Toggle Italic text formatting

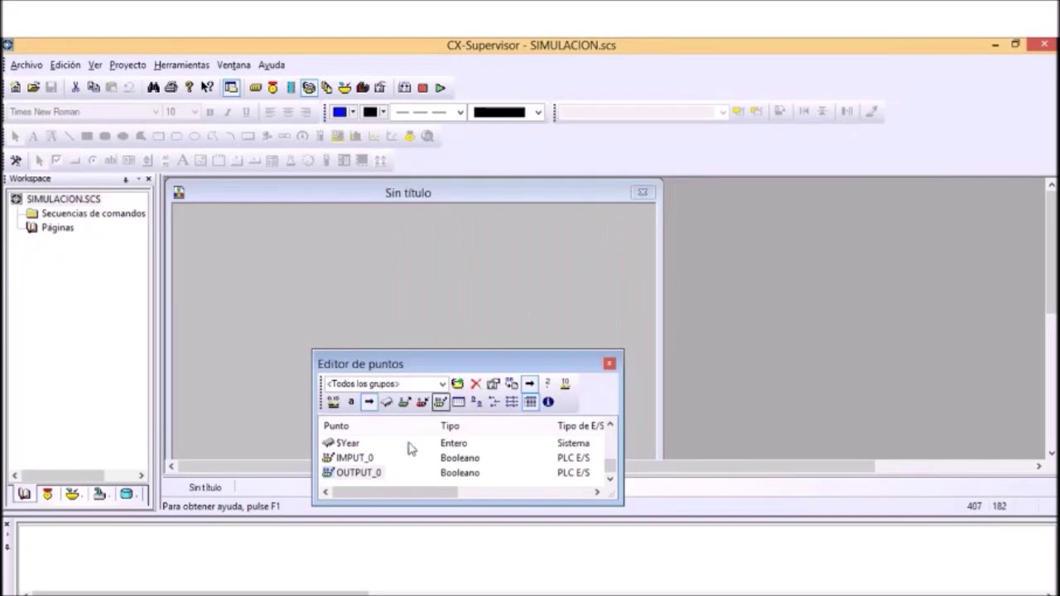coord(228,112)
